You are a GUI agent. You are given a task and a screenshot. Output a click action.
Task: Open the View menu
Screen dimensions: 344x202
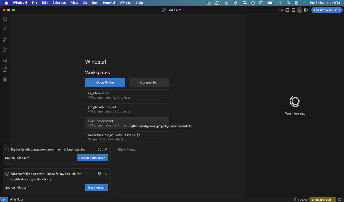pyautogui.click(x=75, y=3)
